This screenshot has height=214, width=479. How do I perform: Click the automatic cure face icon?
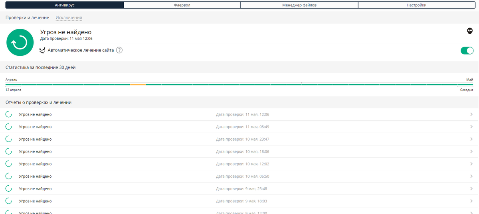pos(42,50)
